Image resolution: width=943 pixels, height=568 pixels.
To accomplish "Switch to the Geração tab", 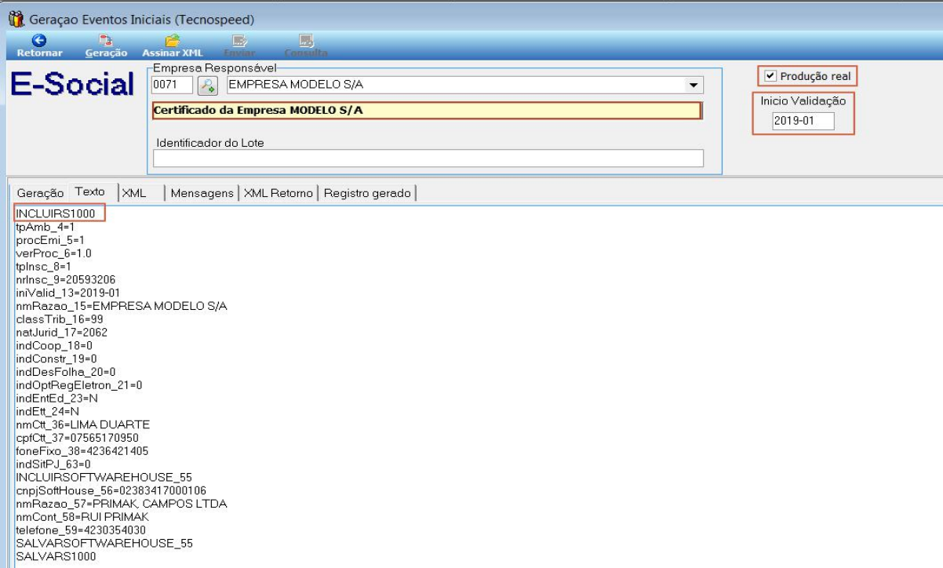I will (x=40, y=193).
